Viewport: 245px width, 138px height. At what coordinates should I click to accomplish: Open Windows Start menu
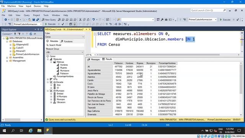pos(4,131)
